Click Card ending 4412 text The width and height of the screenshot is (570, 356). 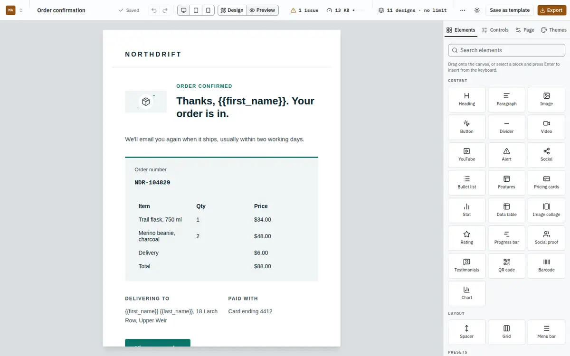(x=250, y=311)
